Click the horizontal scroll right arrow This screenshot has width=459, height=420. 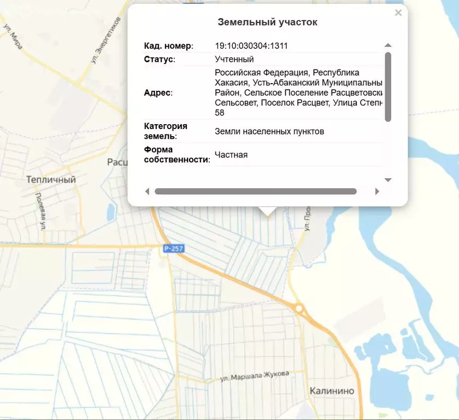(x=377, y=191)
